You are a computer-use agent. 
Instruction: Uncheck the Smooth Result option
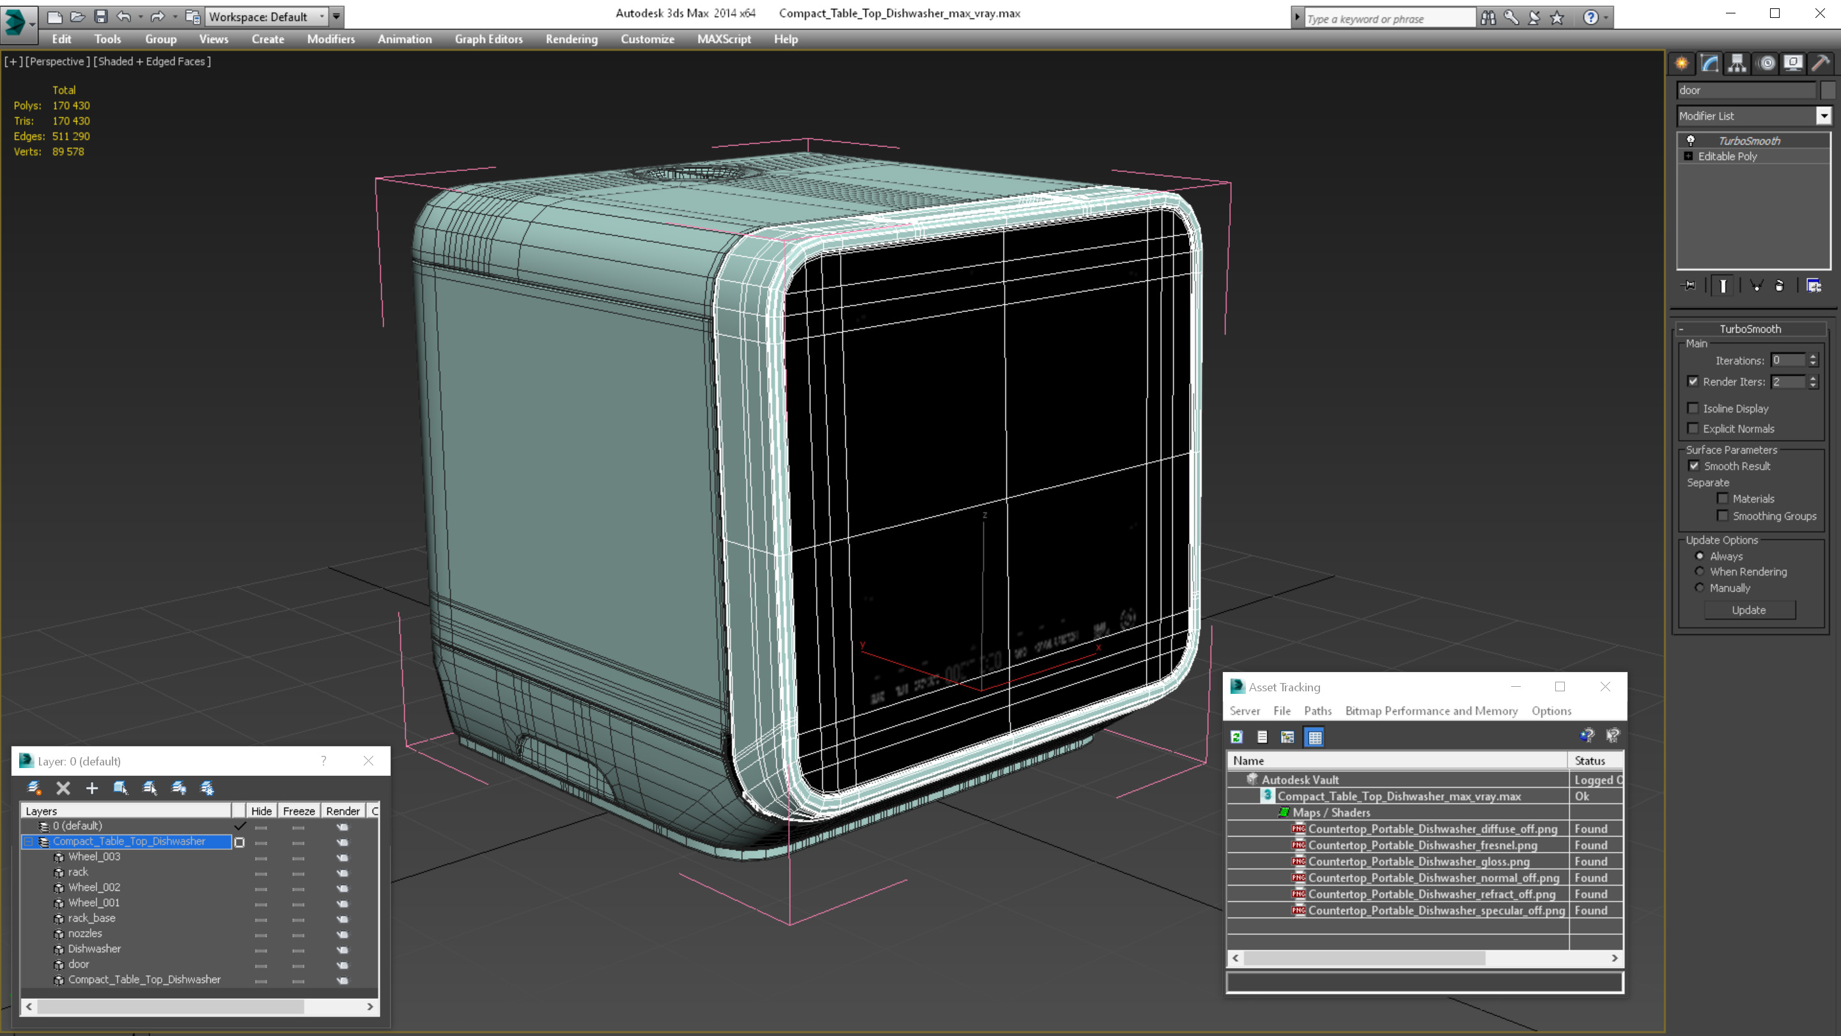coord(1694,466)
